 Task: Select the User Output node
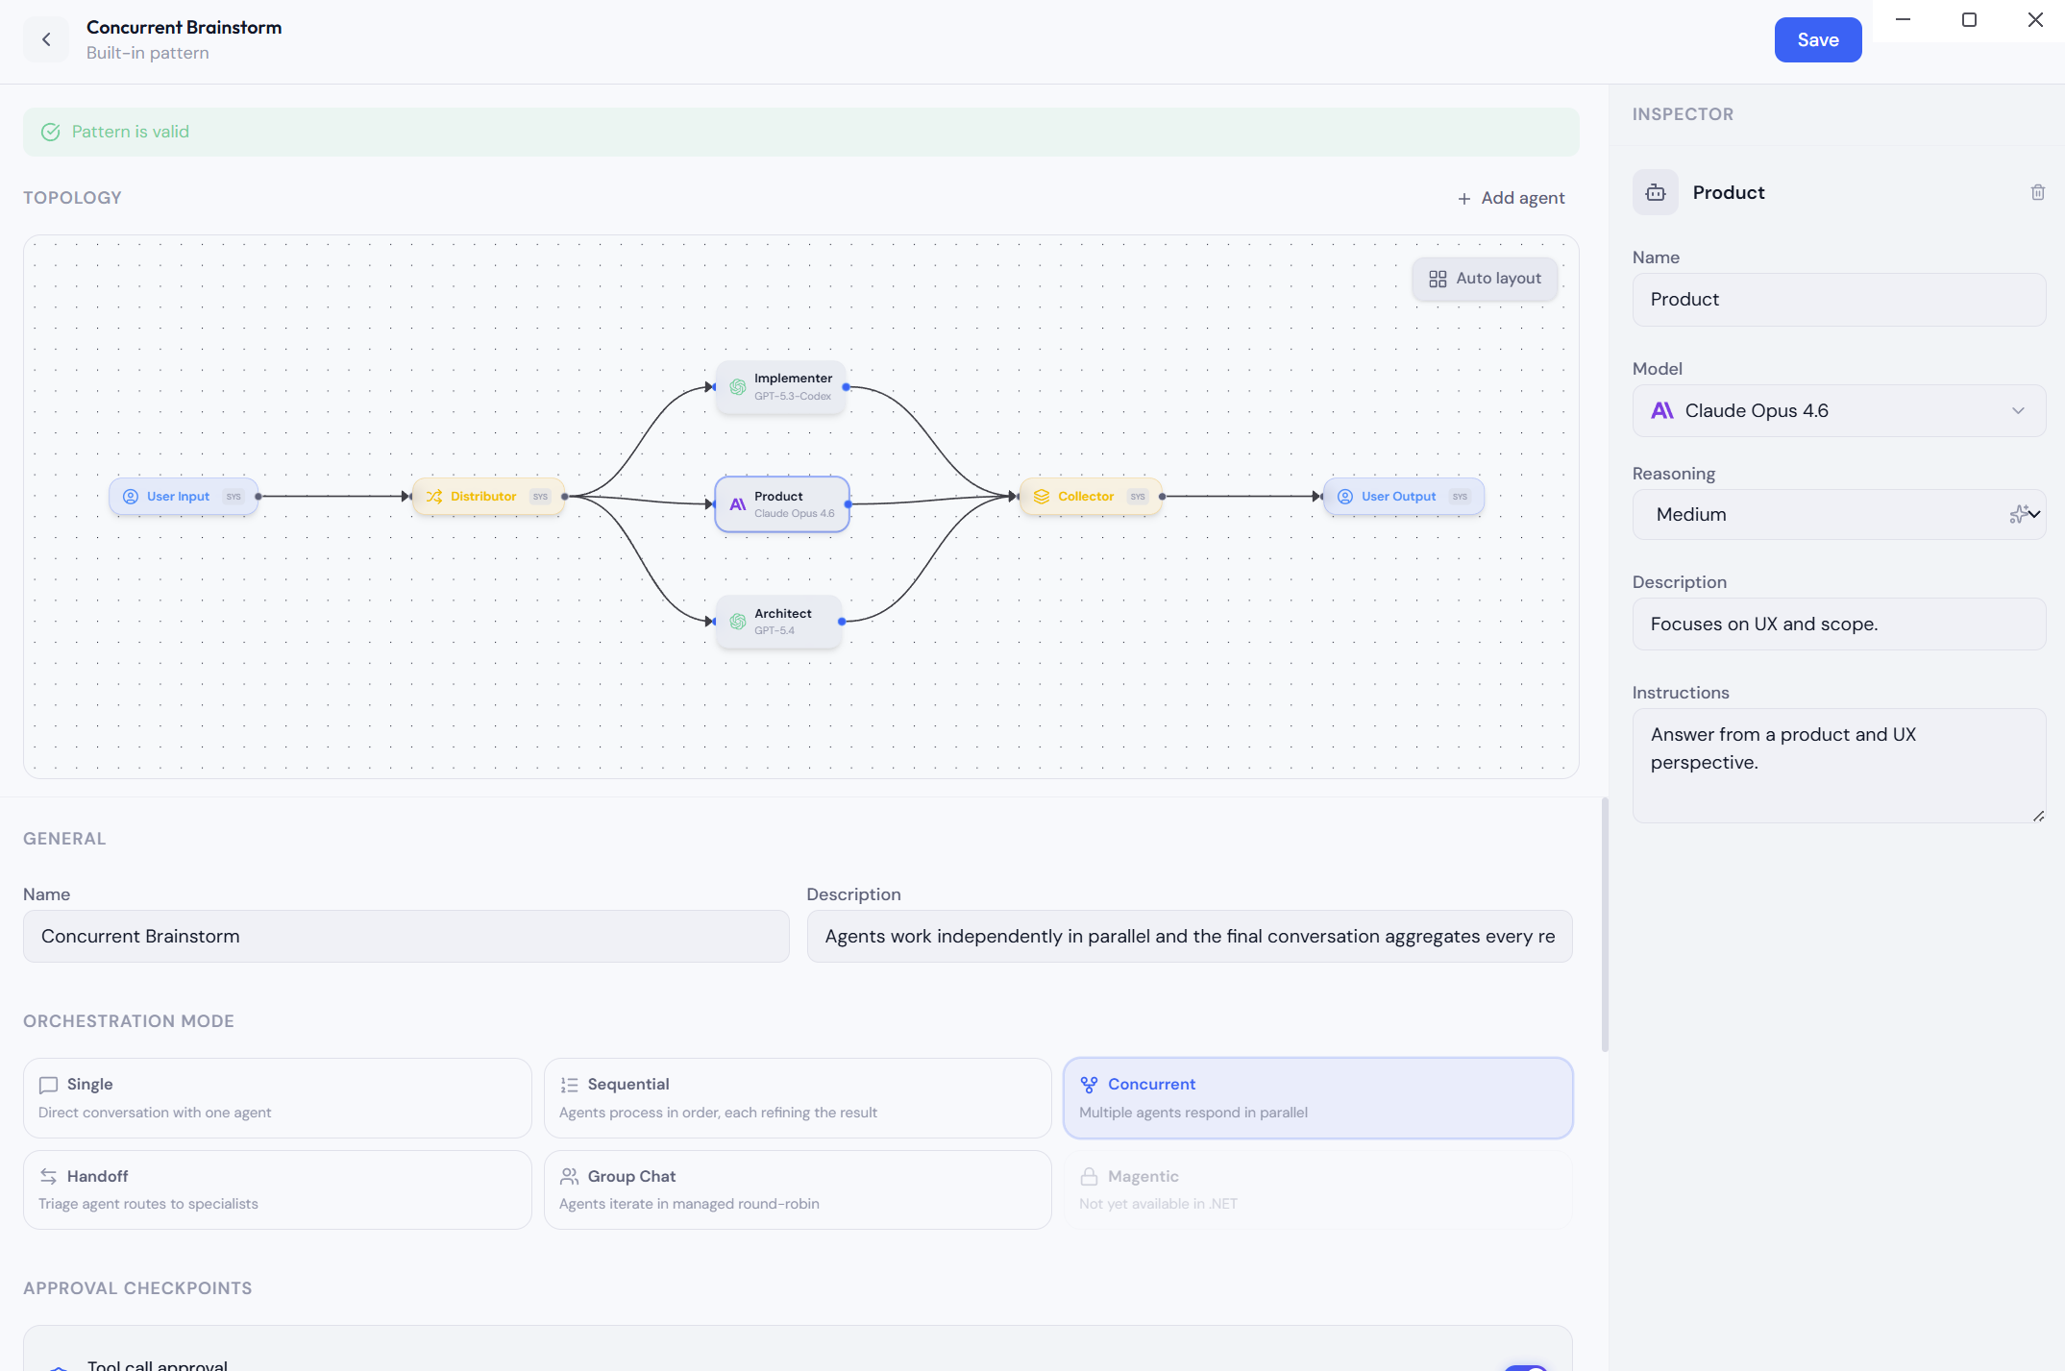coord(1403,497)
